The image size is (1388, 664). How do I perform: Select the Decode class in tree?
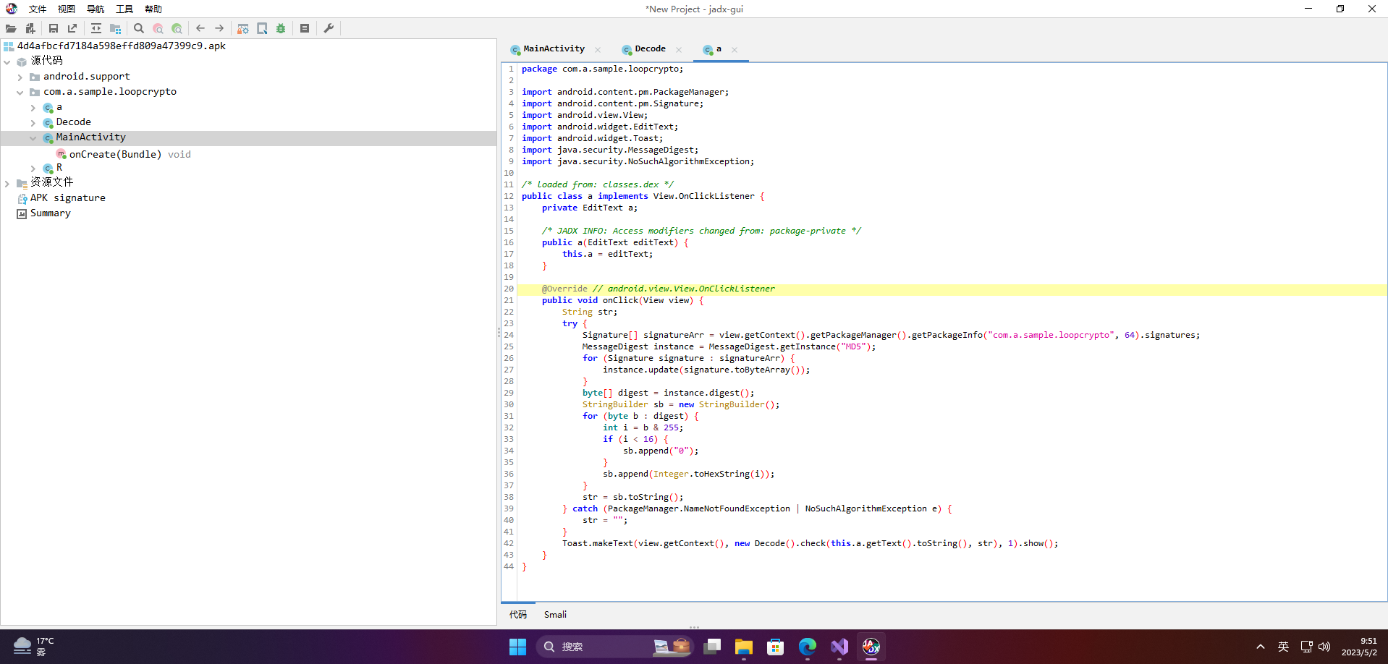pos(74,122)
